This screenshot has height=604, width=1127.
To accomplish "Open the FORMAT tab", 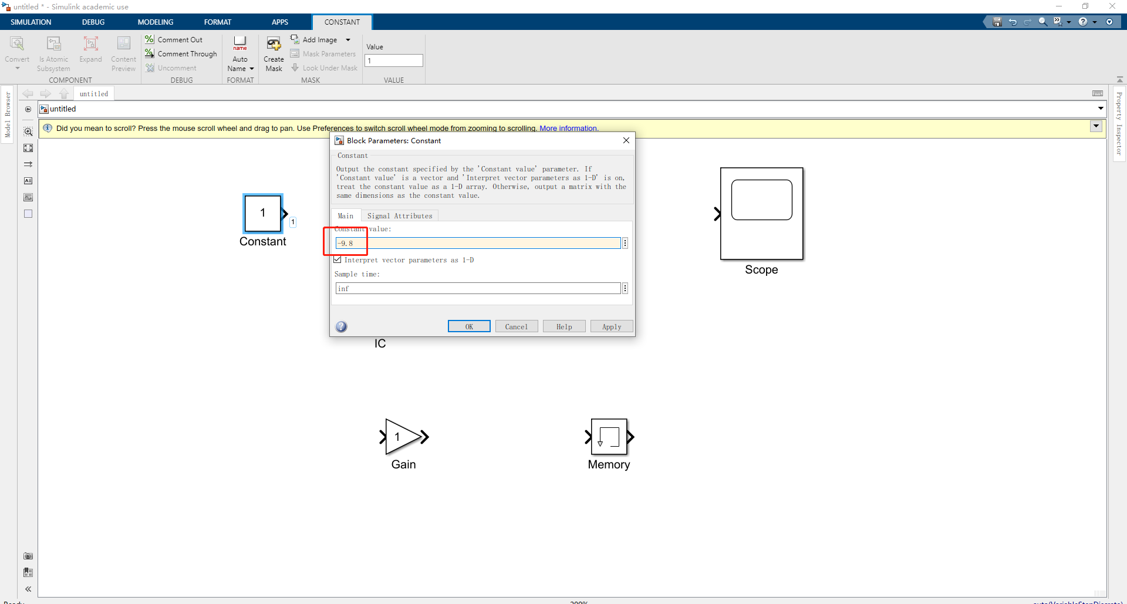I will click(218, 22).
